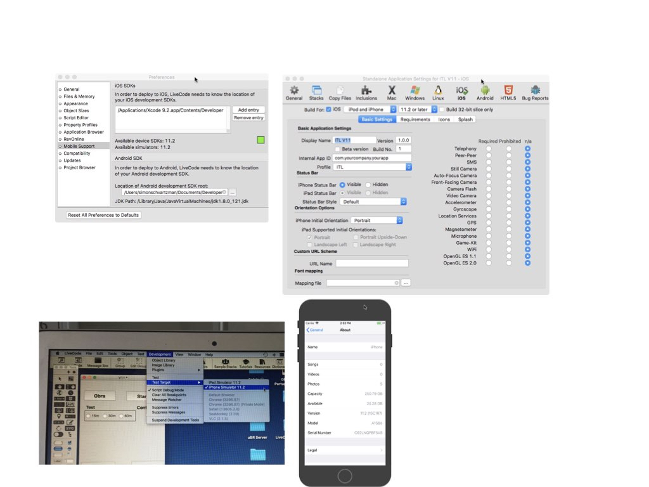649x487 pixels.
Task: Click the uBR Server desktop folder
Action: click(x=257, y=429)
